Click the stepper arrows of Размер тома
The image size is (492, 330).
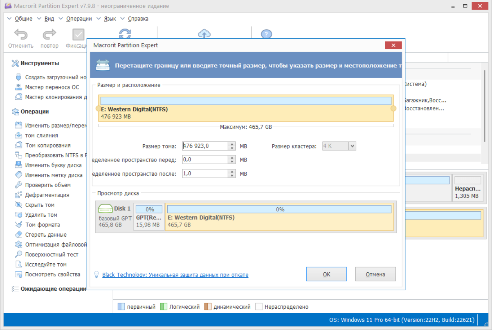pos(232,146)
